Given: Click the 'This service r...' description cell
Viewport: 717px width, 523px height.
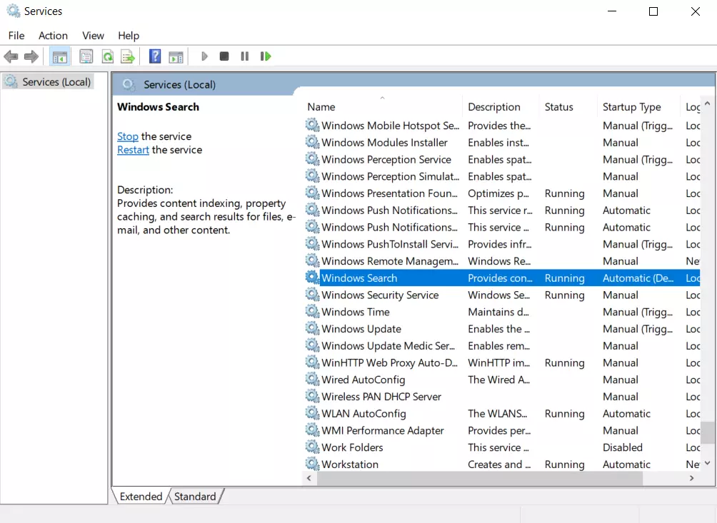Looking at the screenshot, I should tap(500, 210).
